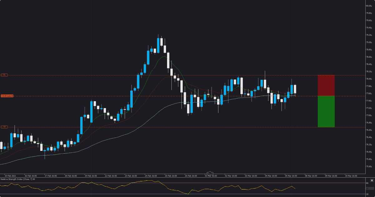Click the 14:21 time marker on the axis

pyautogui.click(x=210, y=173)
